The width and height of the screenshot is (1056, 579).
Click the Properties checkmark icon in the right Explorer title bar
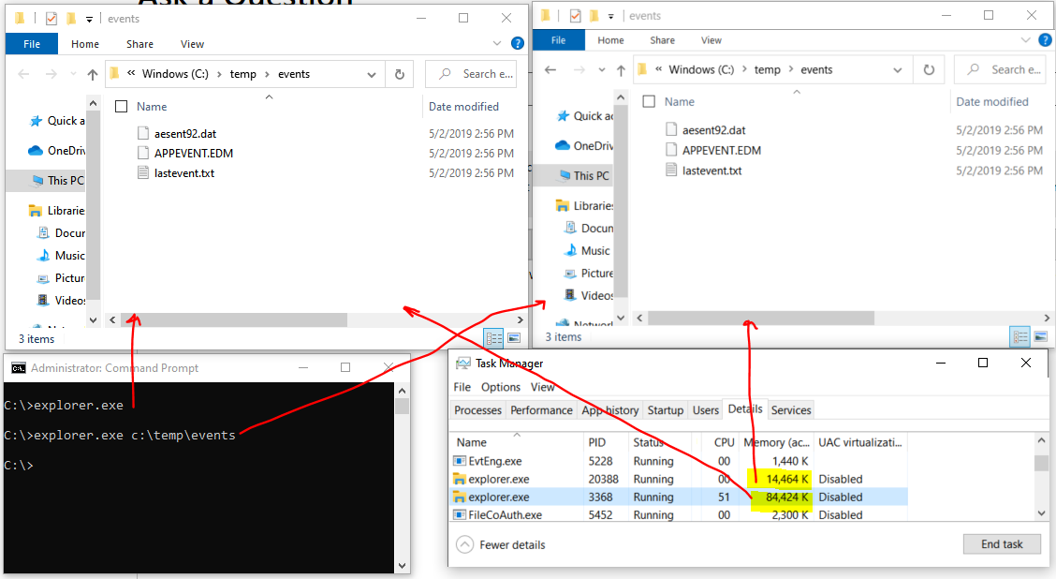click(575, 16)
